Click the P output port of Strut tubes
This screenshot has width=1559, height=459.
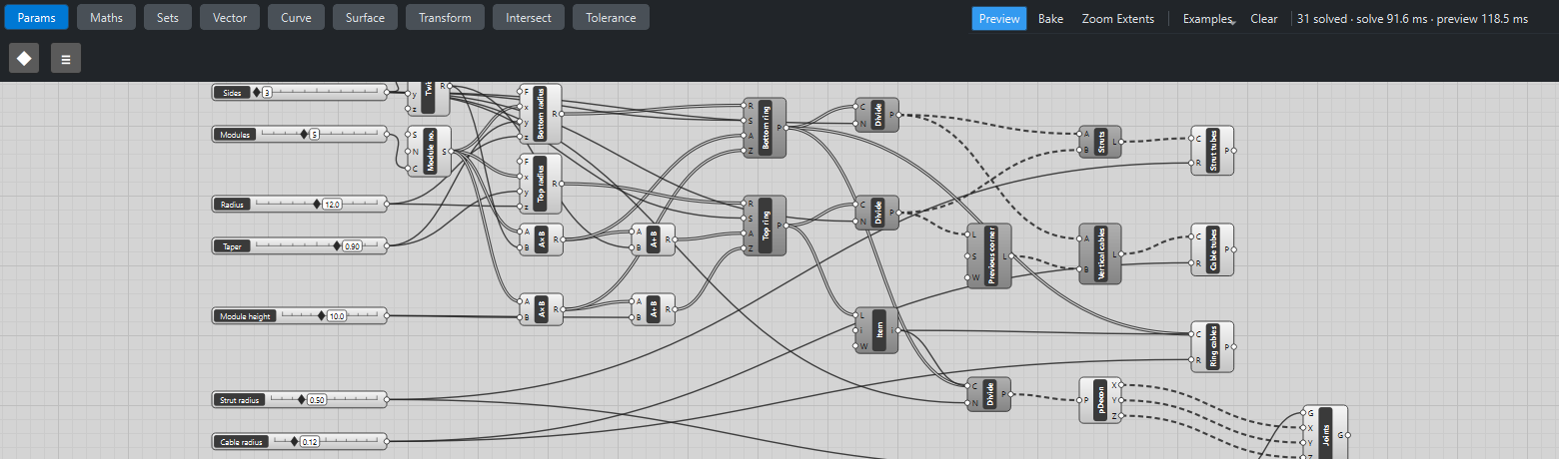1233,150
